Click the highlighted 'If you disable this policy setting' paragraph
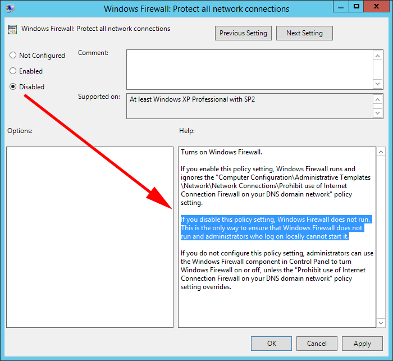Image resolution: width=393 pixels, height=361 pixels. [276, 228]
